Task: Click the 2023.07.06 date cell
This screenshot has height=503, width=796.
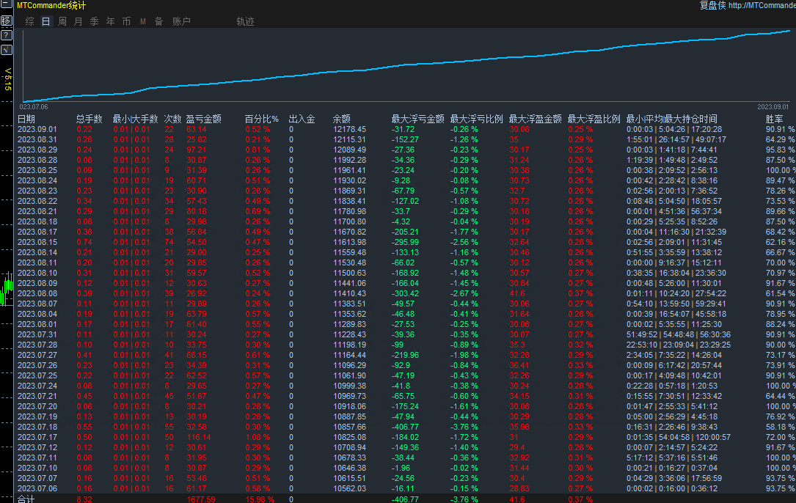Action: pyautogui.click(x=37, y=488)
